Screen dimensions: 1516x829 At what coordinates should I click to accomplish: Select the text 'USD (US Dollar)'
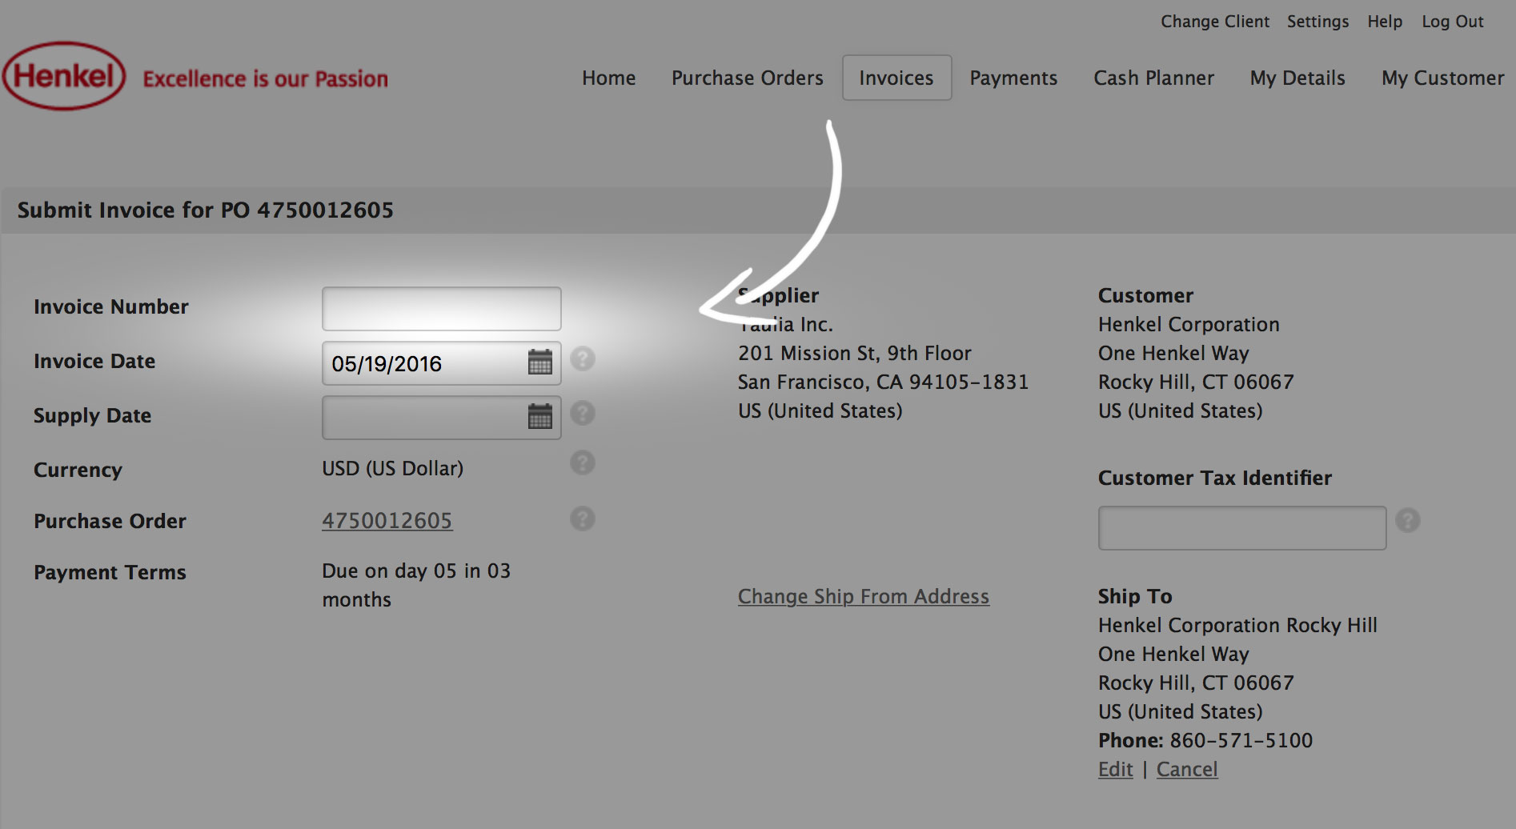[393, 468]
